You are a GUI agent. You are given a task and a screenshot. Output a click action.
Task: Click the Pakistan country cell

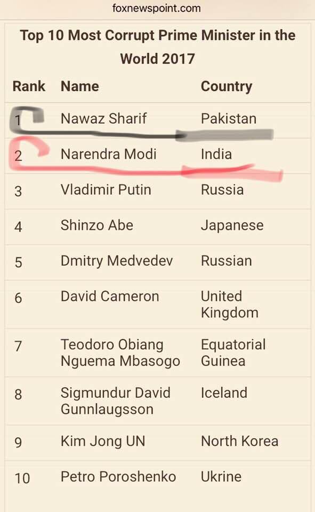click(229, 118)
